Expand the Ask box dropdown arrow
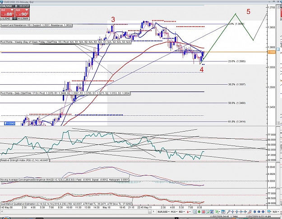 pyautogui.click(x=27, y=10)
